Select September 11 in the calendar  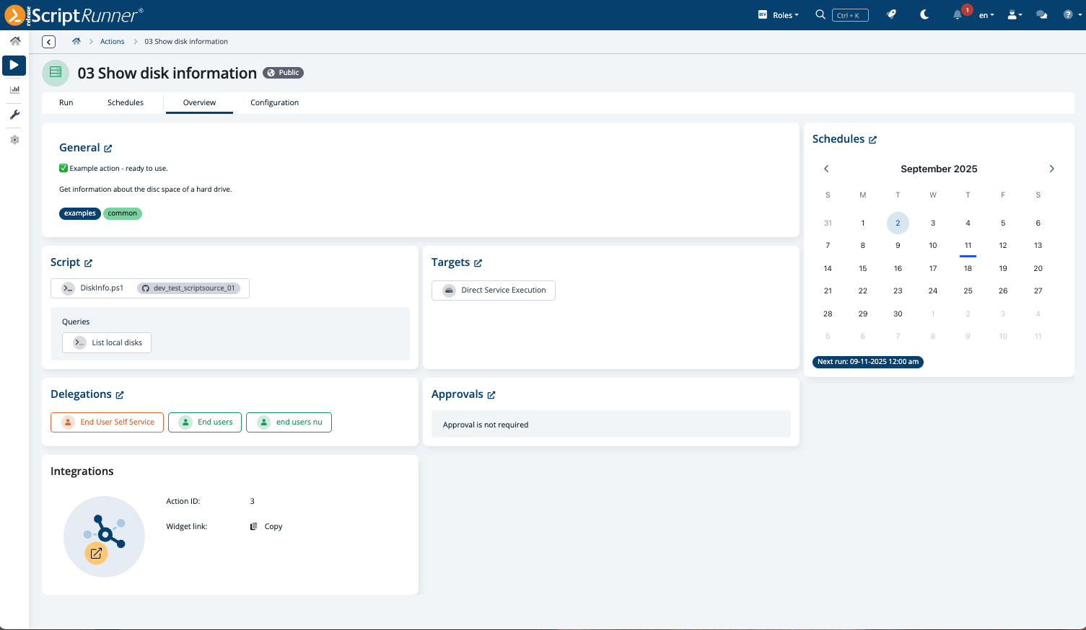coord(968,246)
